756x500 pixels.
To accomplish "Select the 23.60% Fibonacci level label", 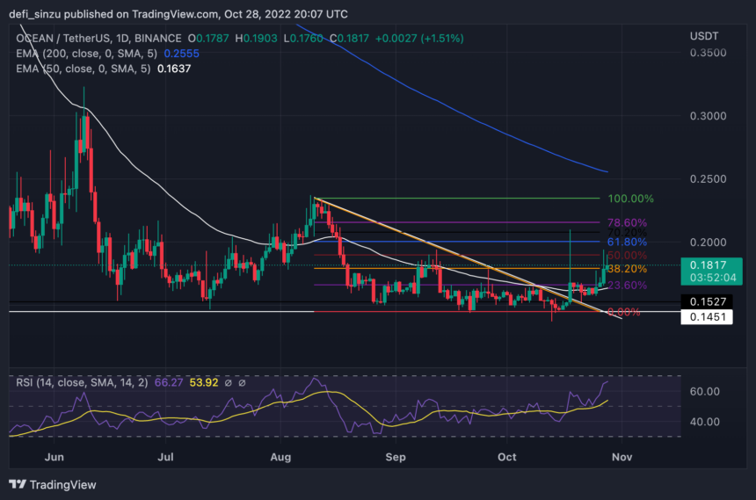I will click(x=627, y=286).
